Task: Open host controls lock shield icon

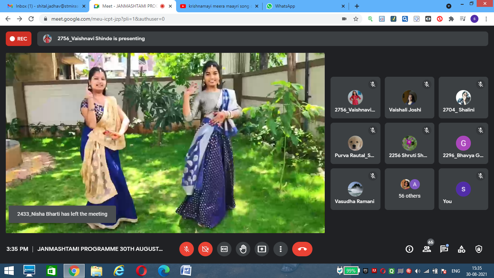Action: tap(479, 249)
